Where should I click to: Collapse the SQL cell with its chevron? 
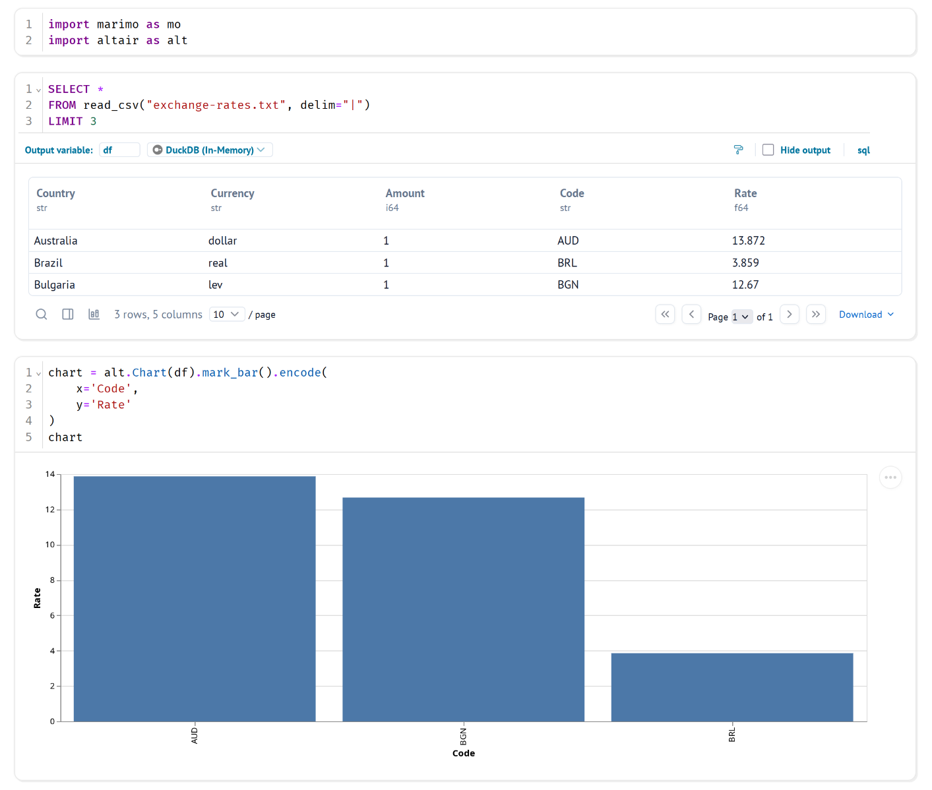coord(38,88)
